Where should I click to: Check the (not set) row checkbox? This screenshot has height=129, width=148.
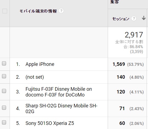tap(4, 76)
